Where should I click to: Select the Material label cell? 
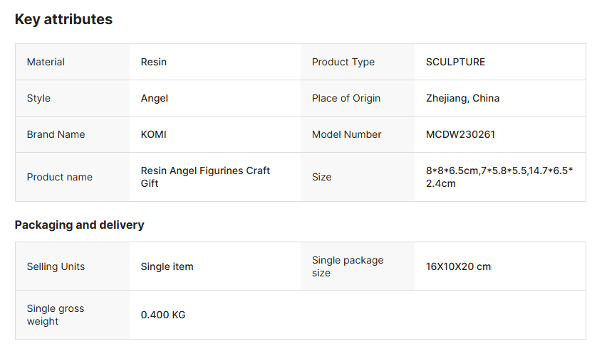[x=72, y=62]
